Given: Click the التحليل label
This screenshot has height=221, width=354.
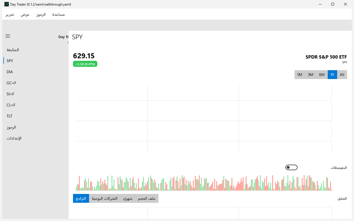Looking at the screenshot, I should 342,199.
